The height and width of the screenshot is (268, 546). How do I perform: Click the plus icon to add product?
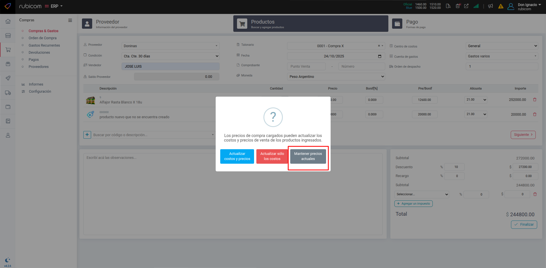pyautogui.click(x=87, y=135)
